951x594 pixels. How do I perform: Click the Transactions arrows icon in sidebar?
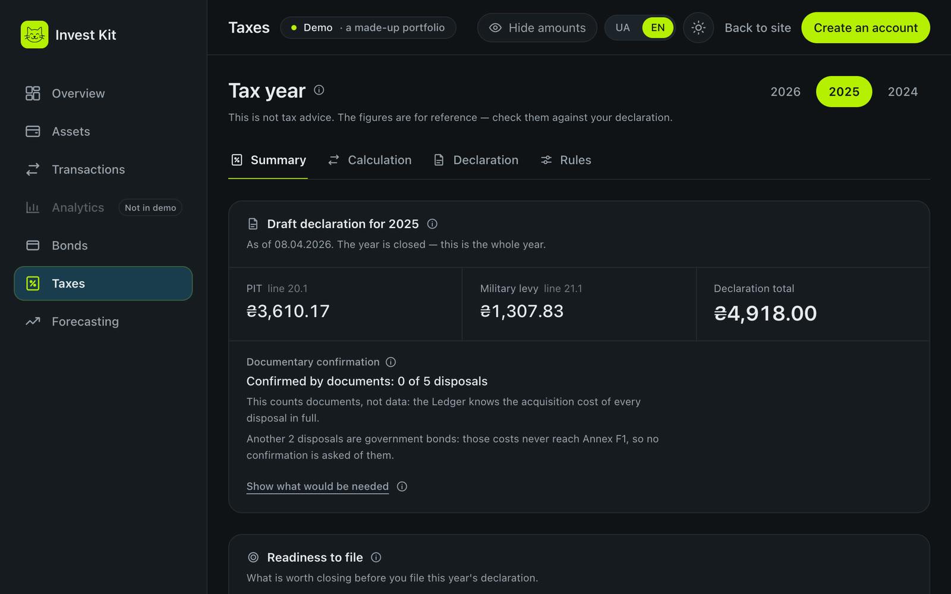point(33,169)
